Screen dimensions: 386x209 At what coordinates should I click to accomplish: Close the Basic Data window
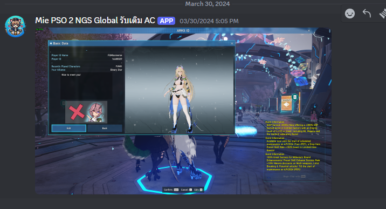(232, 43)
